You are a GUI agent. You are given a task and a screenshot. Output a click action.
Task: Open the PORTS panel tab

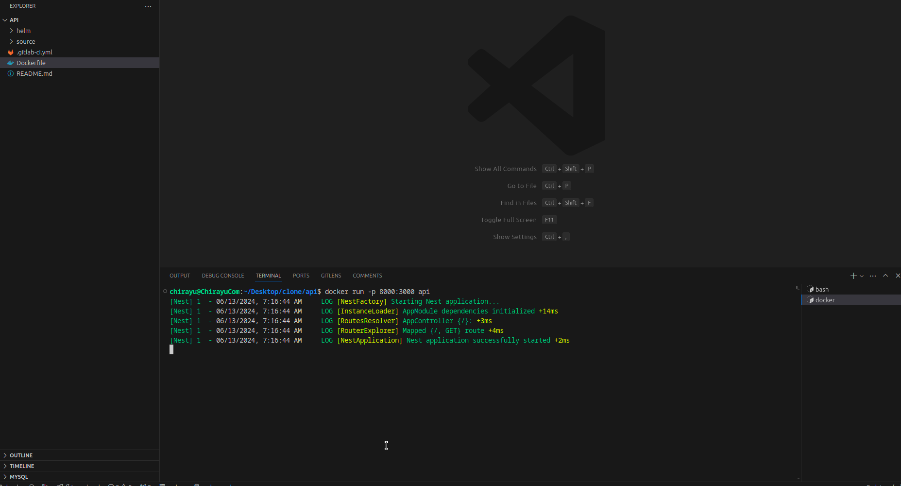301,276
